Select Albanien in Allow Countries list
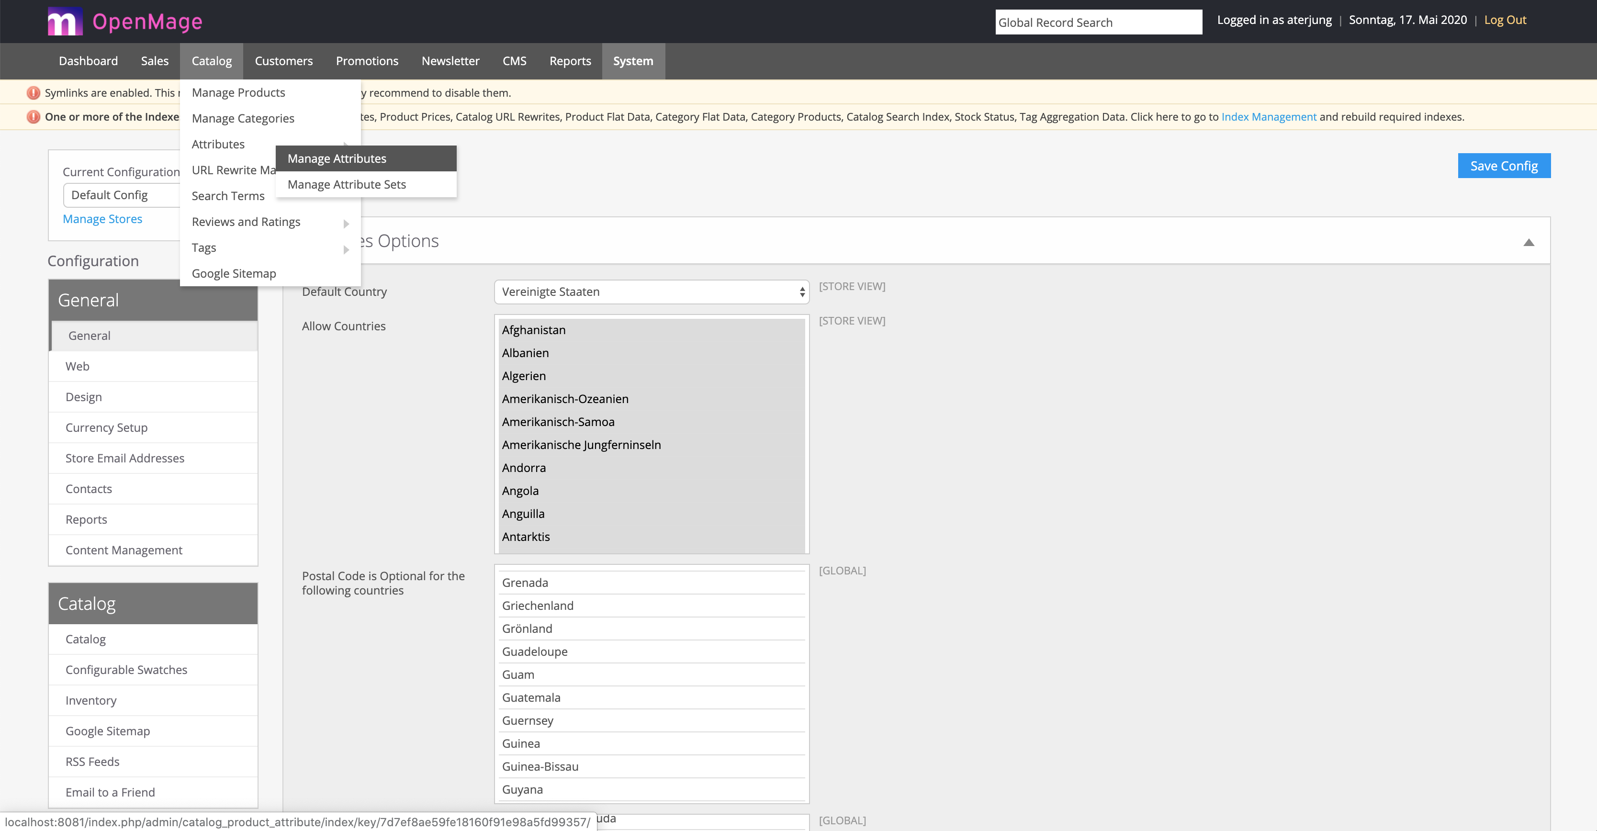 tap(652, 353)
